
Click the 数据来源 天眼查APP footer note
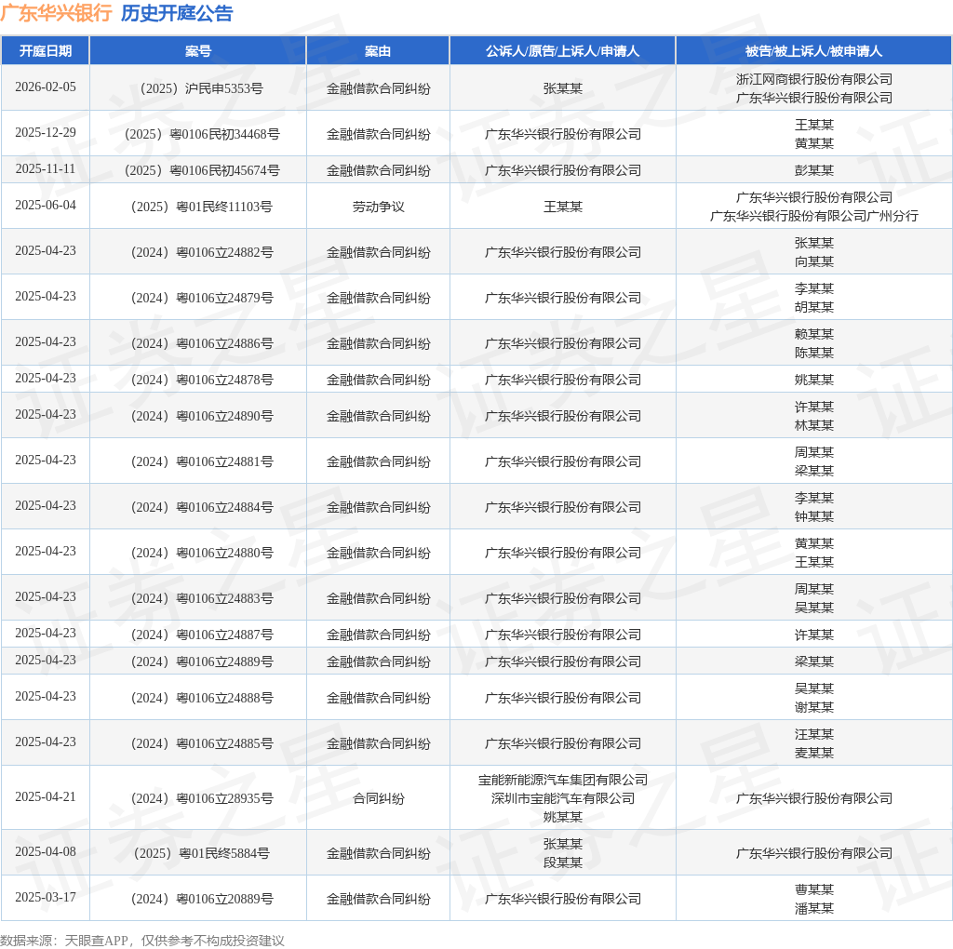click(x=142, y=942)
